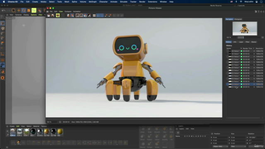Click the green status dot of the 00:00:36 render
The image size is (265, 149).
[x=241, y=67]
